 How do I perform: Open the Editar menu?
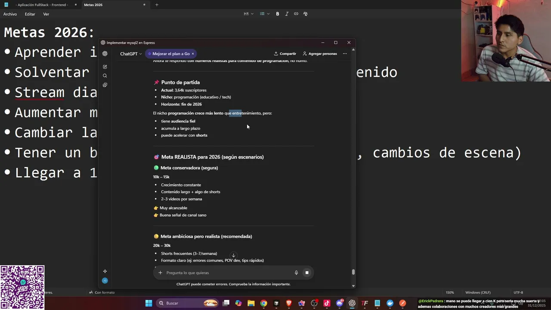click(30, 14)
